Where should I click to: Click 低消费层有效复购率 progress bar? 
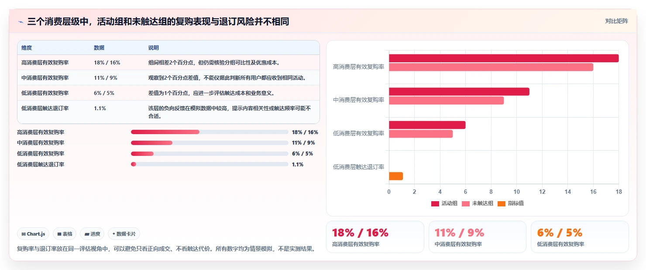tap(210, 153)
